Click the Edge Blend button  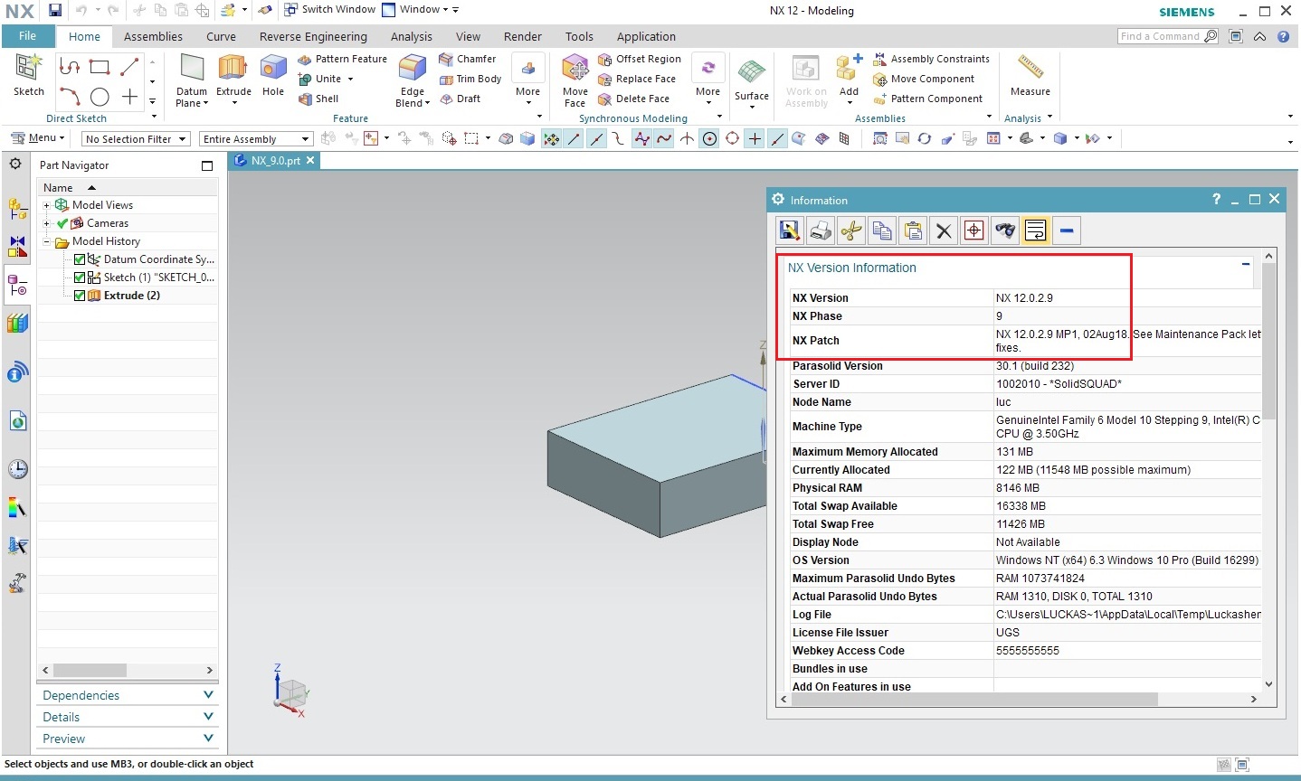pos(413,80)
